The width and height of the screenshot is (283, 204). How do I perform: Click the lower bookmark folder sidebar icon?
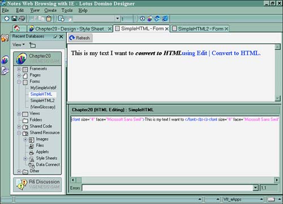5,70
